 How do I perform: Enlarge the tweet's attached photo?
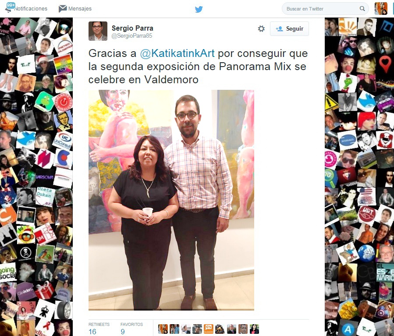click(x=171, y=200)
